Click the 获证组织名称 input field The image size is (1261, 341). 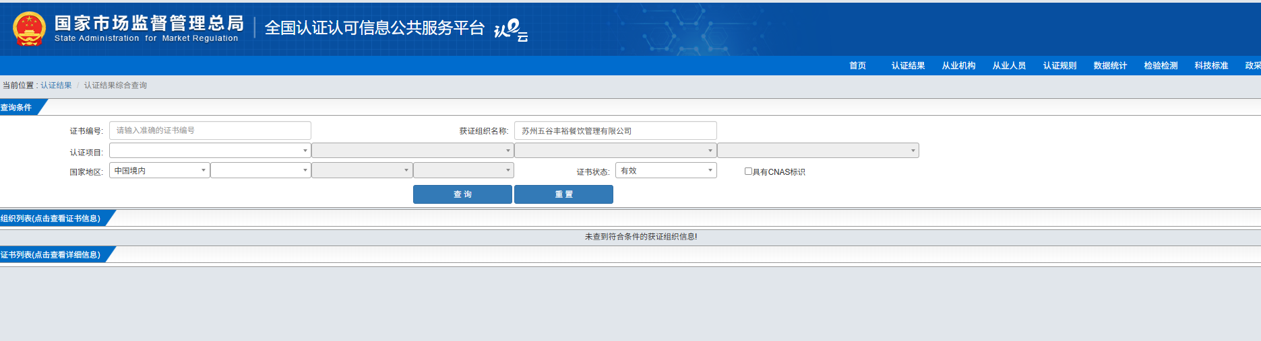(x=615, y=130)
